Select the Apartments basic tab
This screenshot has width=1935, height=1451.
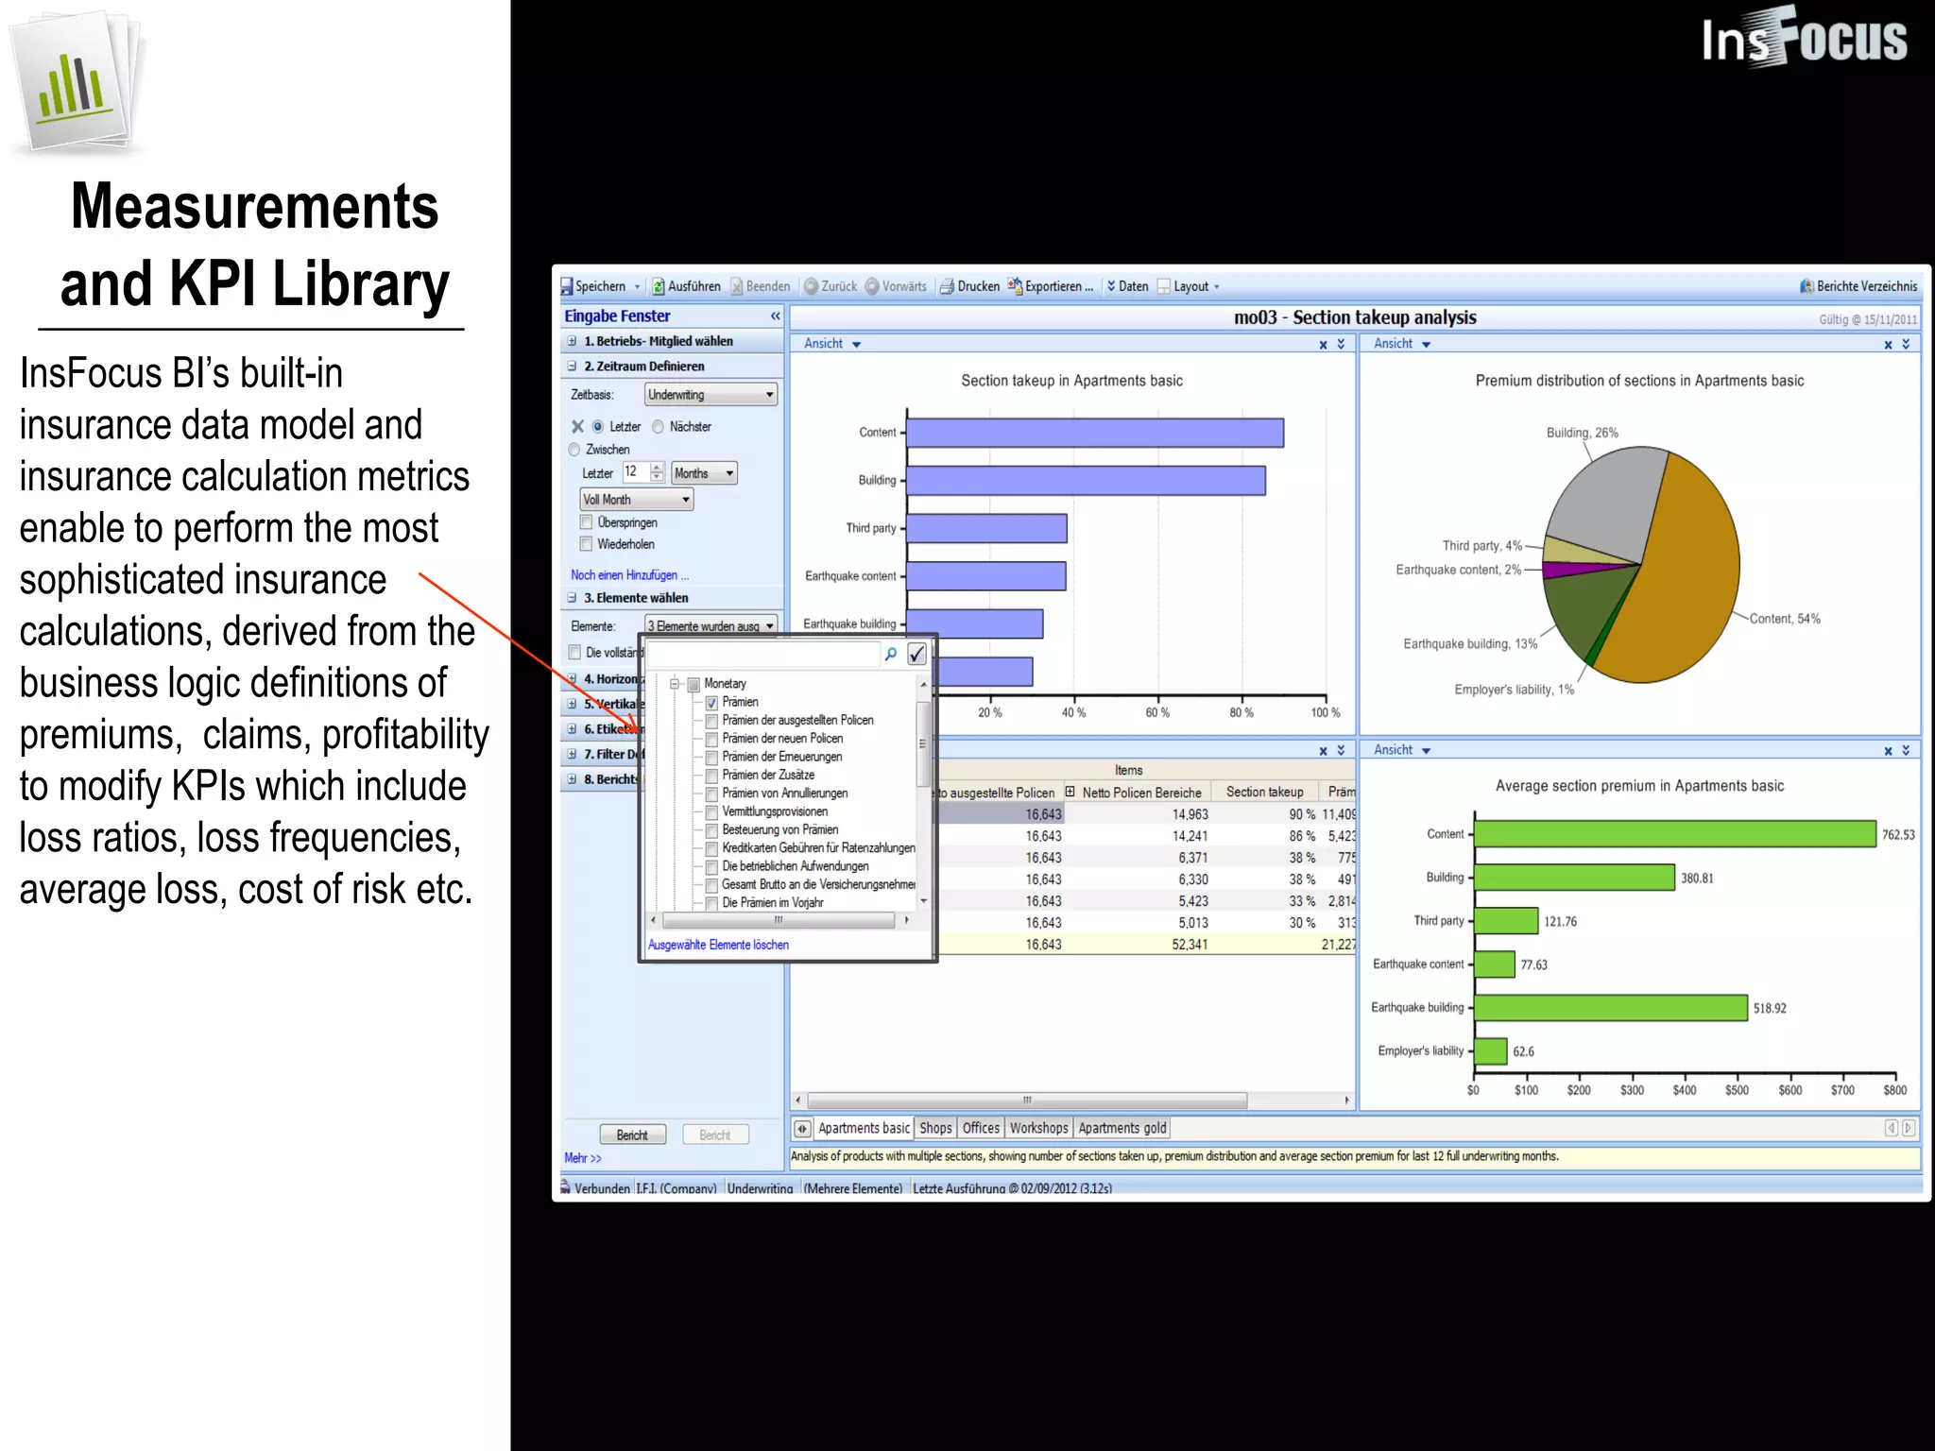tap(864, 1128)
